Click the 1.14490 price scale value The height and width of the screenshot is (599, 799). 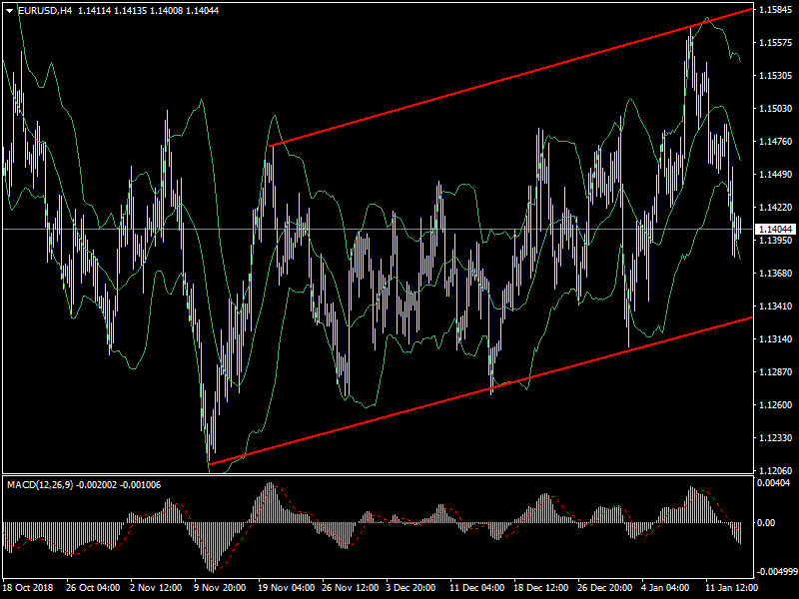click(775, 175)
